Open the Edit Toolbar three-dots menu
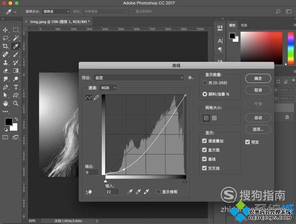The height and width of the screenshot is (224, 296). coord(5,112)
